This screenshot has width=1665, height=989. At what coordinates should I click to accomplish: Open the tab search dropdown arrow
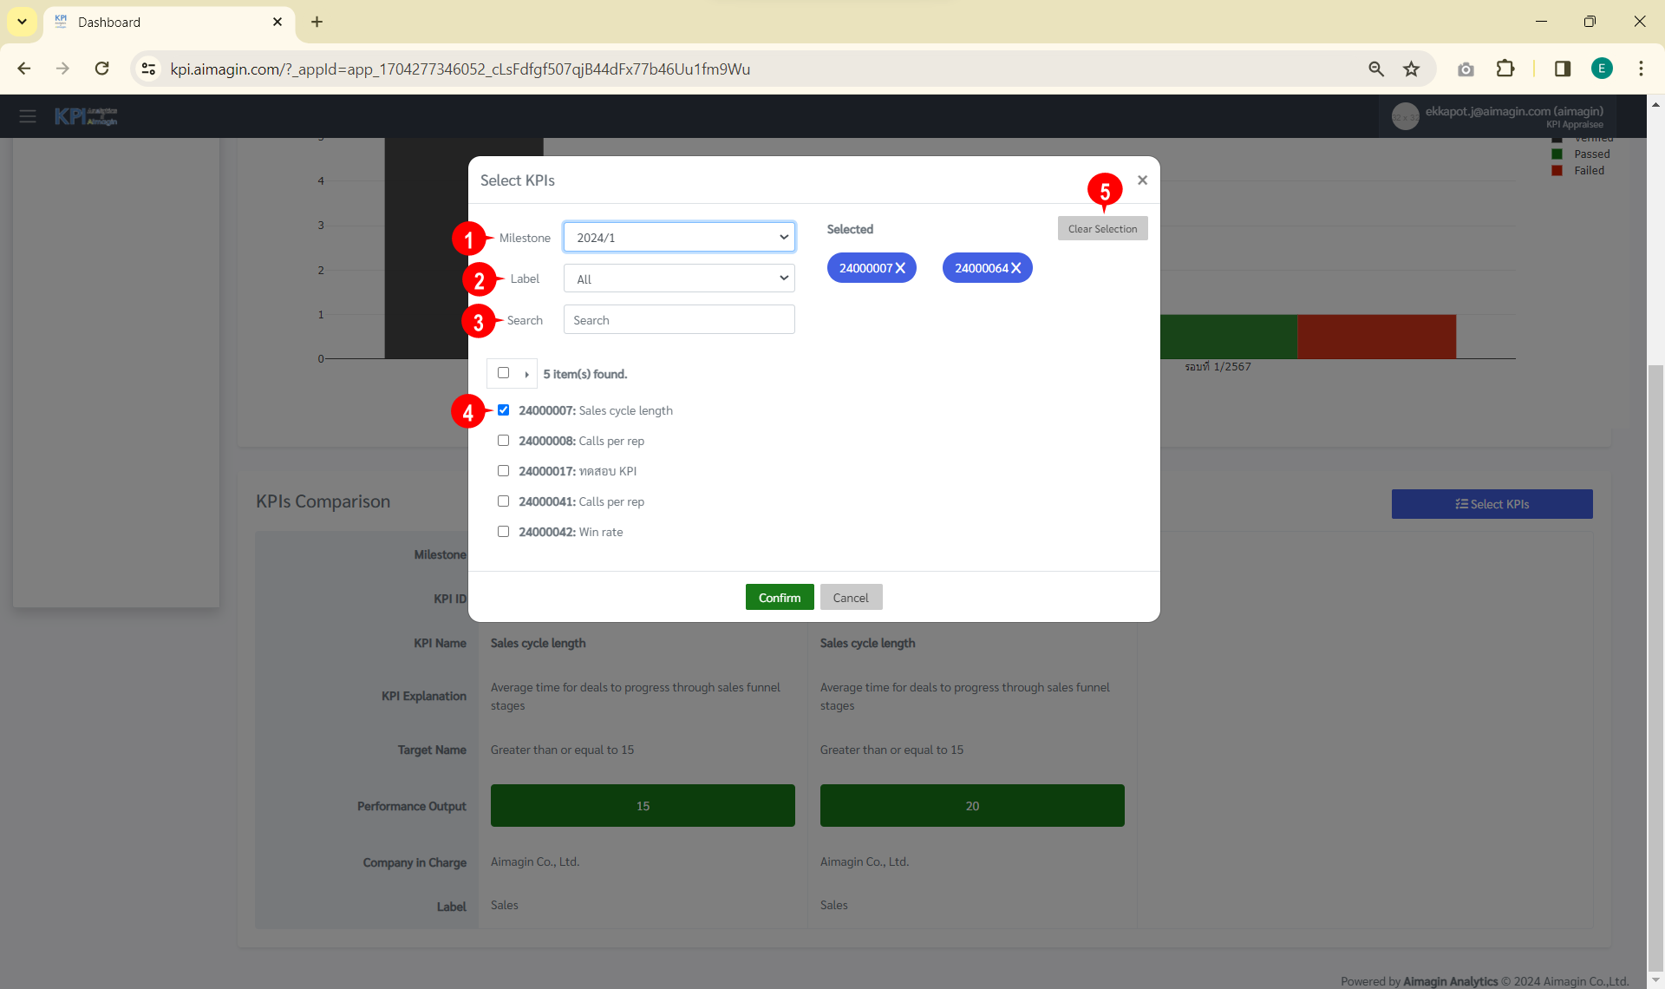click(x=22, y=22)
